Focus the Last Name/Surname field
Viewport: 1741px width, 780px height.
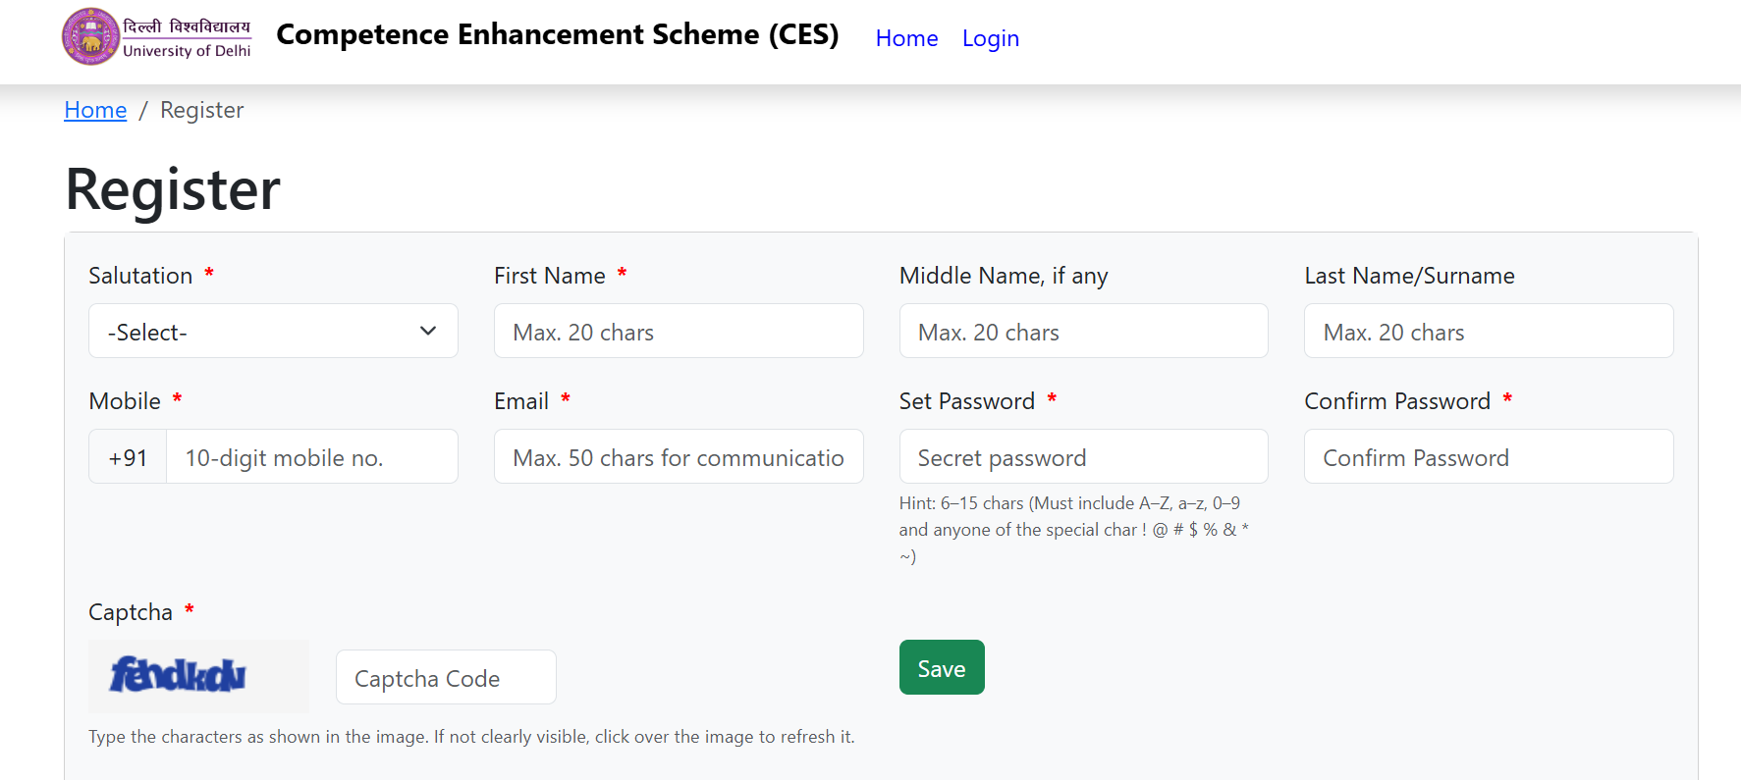(1489, 331)
